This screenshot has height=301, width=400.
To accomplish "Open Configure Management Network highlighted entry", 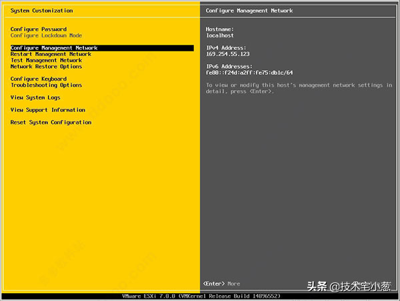I will tap(102, 48).
